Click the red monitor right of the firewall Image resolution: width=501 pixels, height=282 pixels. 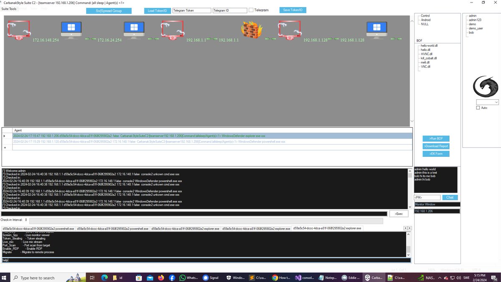290,31
